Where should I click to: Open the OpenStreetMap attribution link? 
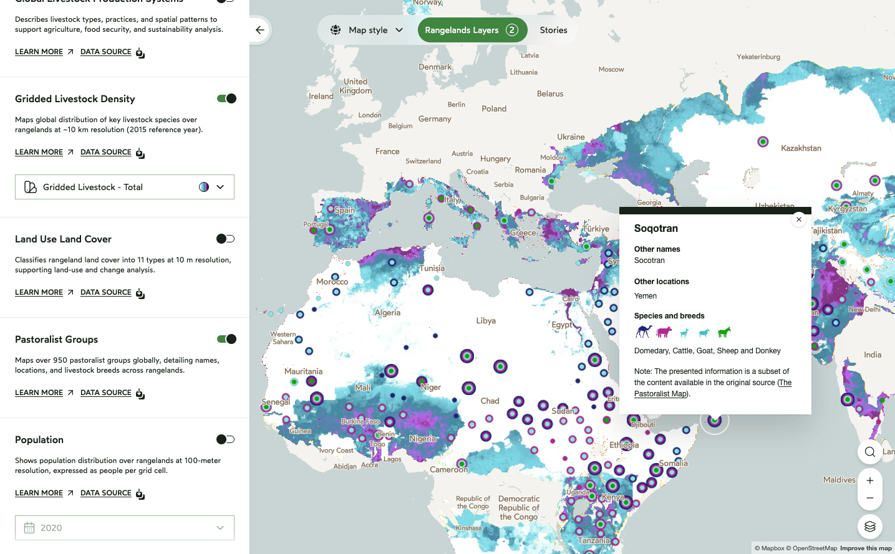click(x=811, y=548)
